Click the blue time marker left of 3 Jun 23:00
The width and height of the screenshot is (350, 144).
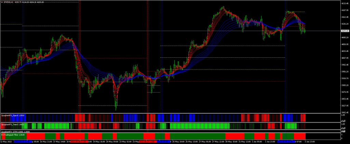coord(286,141)
